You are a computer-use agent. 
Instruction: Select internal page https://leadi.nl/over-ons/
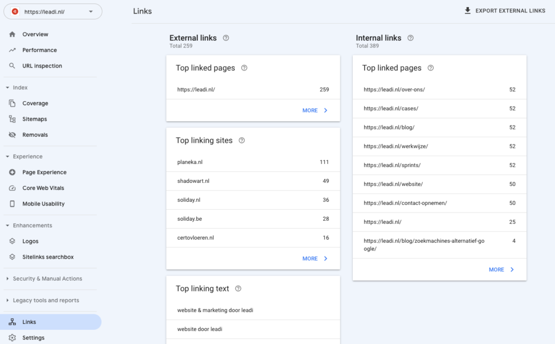(x=440, y=90)
